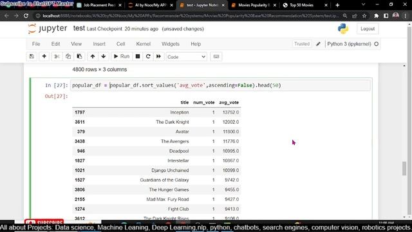Open the browser profile avatar
Viewport: 412px width, 232px height.
396,15
